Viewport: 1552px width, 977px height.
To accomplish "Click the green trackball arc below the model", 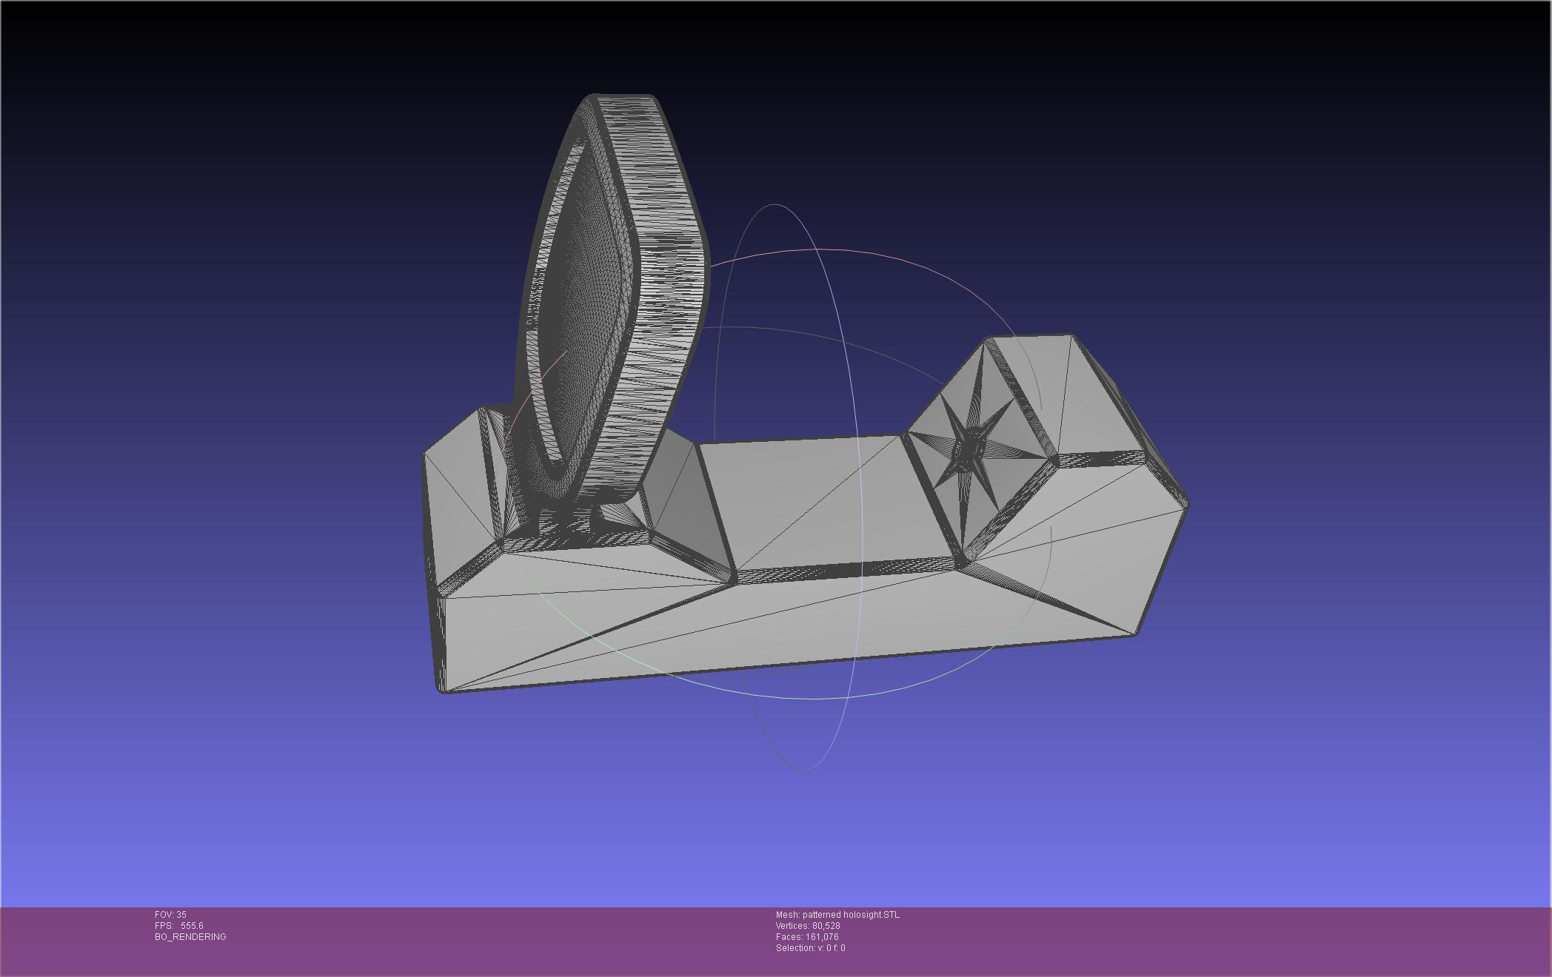I will 777,696.
